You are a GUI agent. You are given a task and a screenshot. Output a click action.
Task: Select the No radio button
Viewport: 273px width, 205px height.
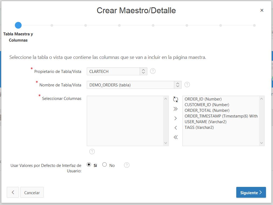[105, 164]
